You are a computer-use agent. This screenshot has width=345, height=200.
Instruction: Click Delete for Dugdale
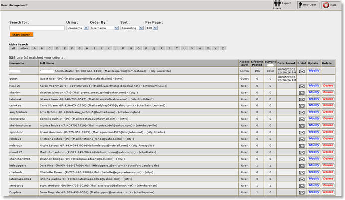coord(328,192)
